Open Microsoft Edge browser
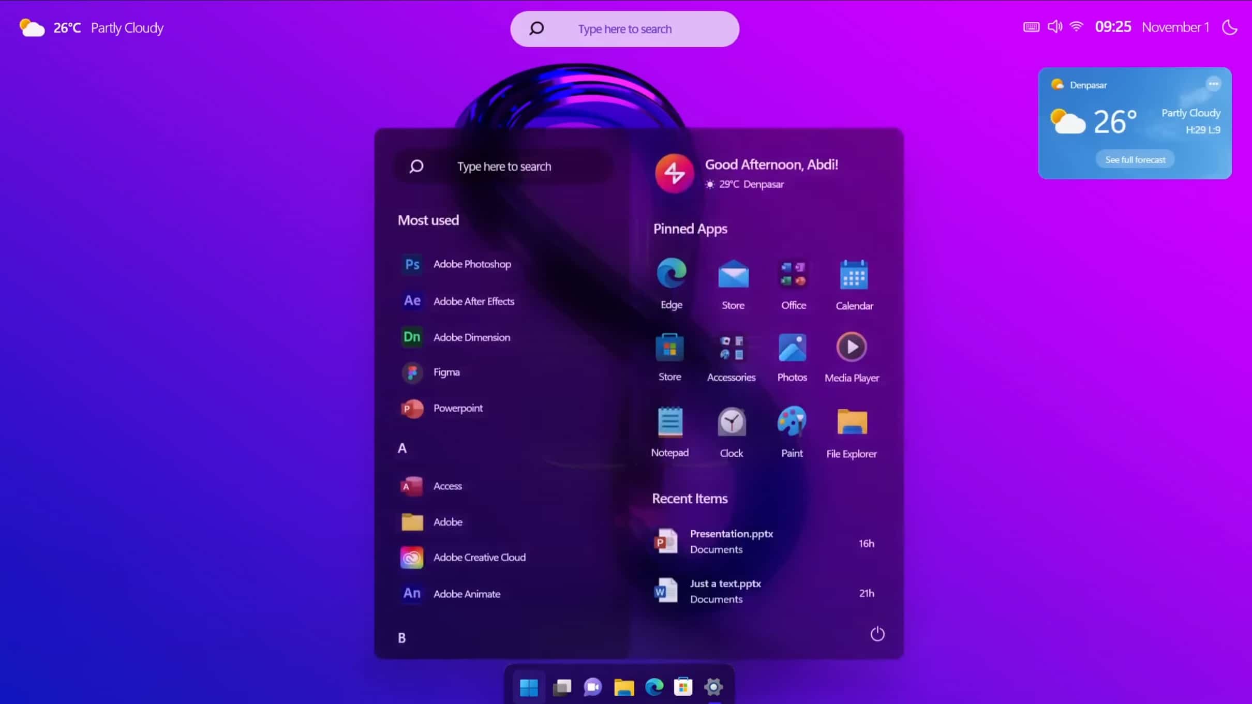The image size is (1252, 704). [x=670, y=273]
